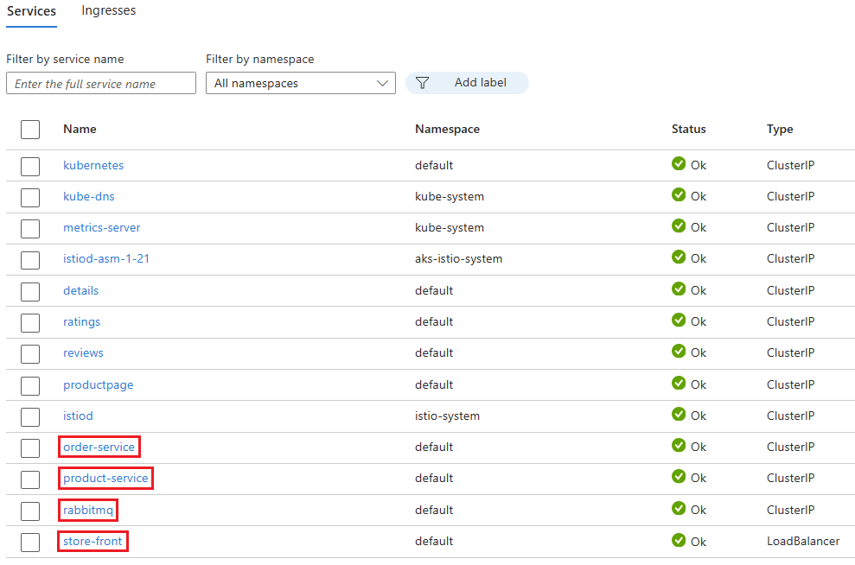Image resolution: width=855 pixels, height=565 pixels.
Task: Select the order-service row checkbox
Action: pyautogui.click(x=30, y=448)
